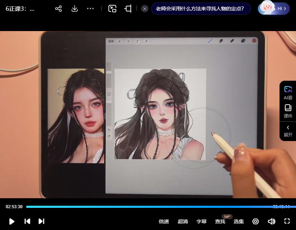Click the download icon
The image size is (296, 230).
click(x=75, y=9)
